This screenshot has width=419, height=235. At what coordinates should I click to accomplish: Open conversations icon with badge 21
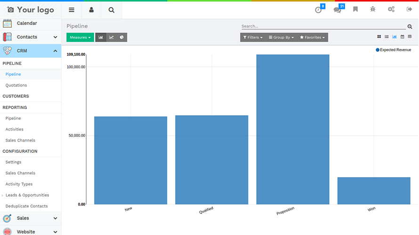coord(337,10)
